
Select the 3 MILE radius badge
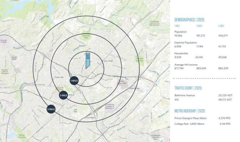pyautogui.click(x=51, y=109)
